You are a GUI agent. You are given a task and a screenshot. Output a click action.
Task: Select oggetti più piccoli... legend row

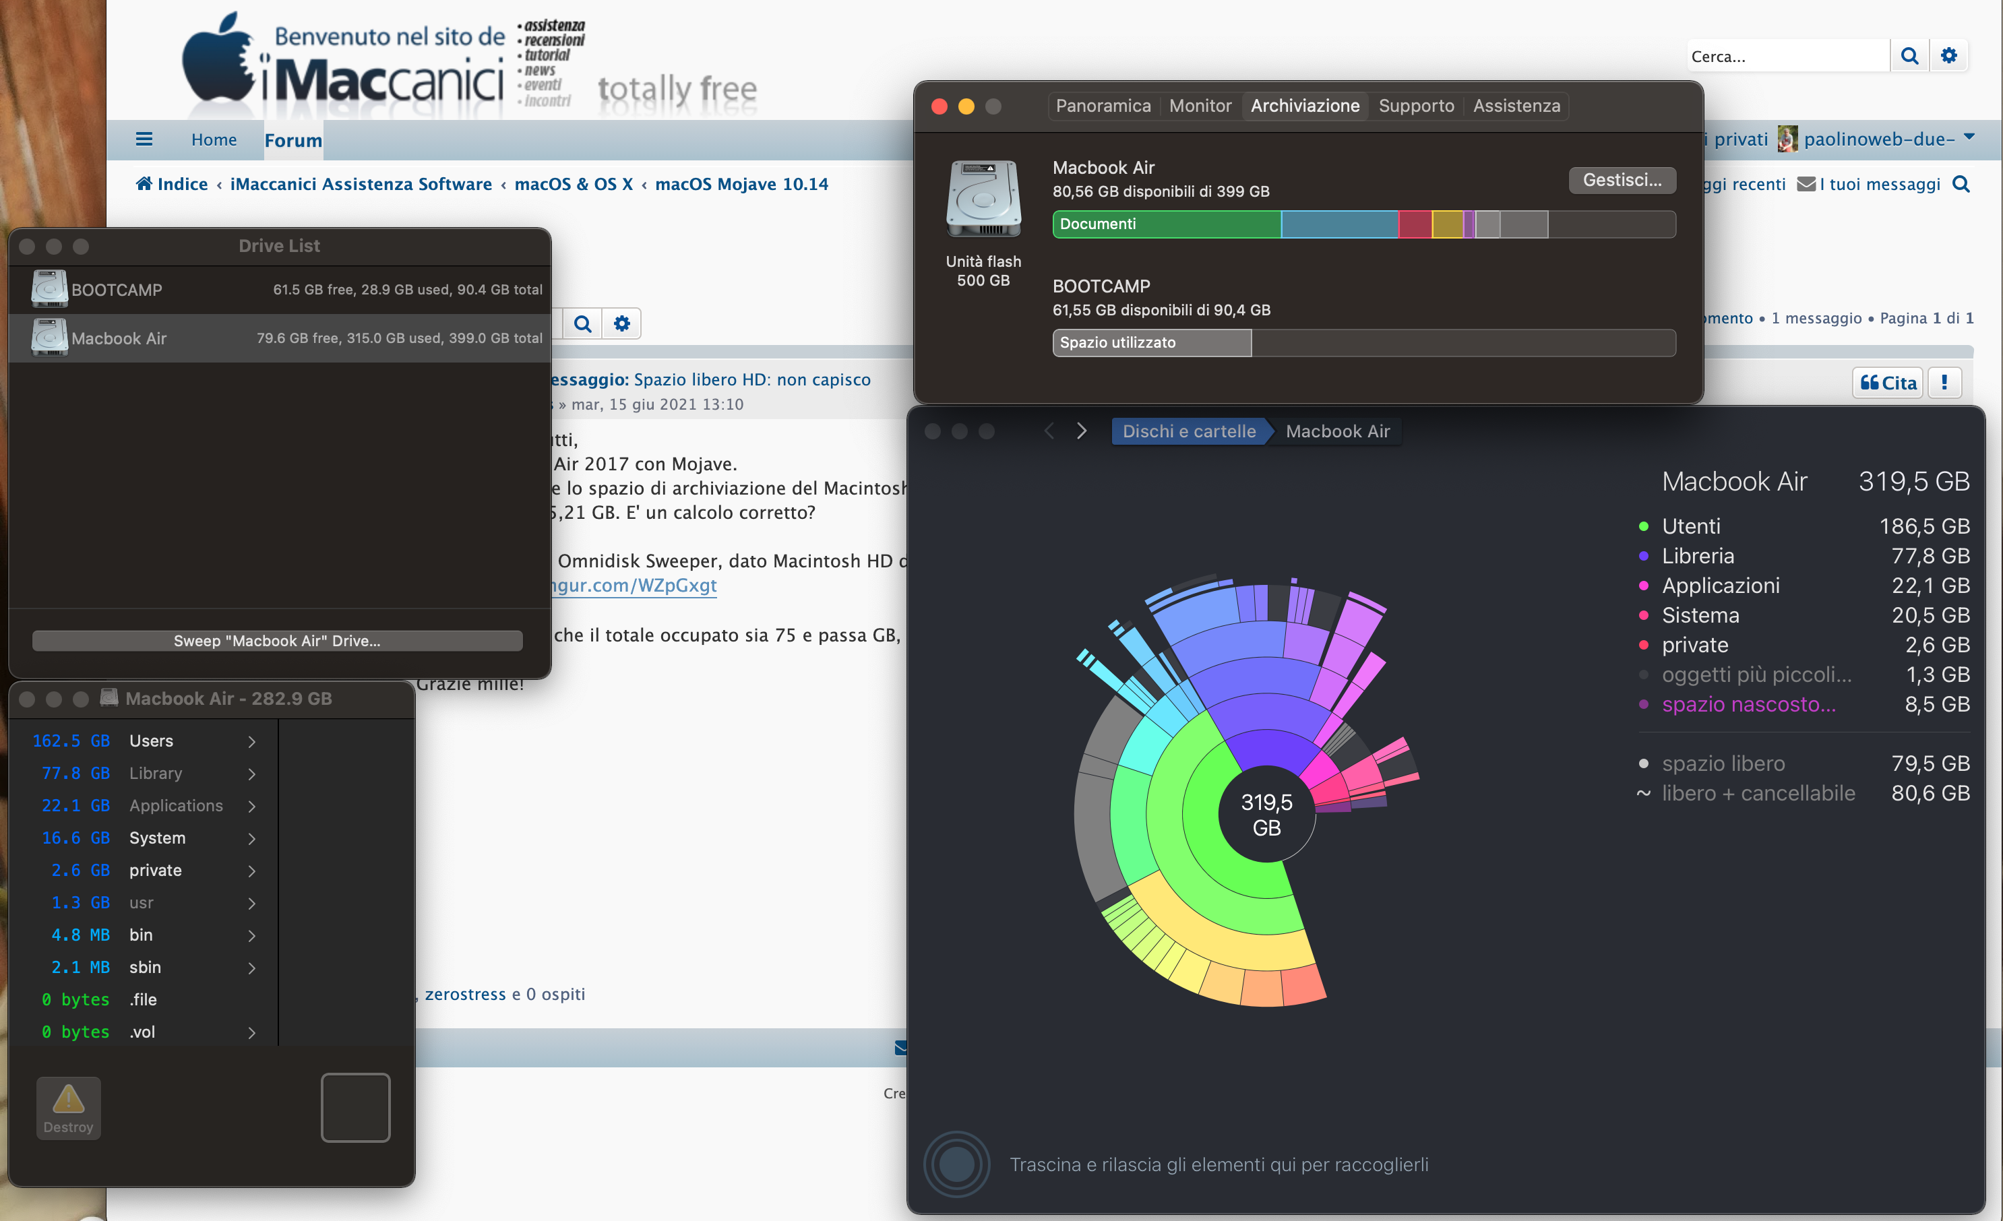tap(1804, 675)
